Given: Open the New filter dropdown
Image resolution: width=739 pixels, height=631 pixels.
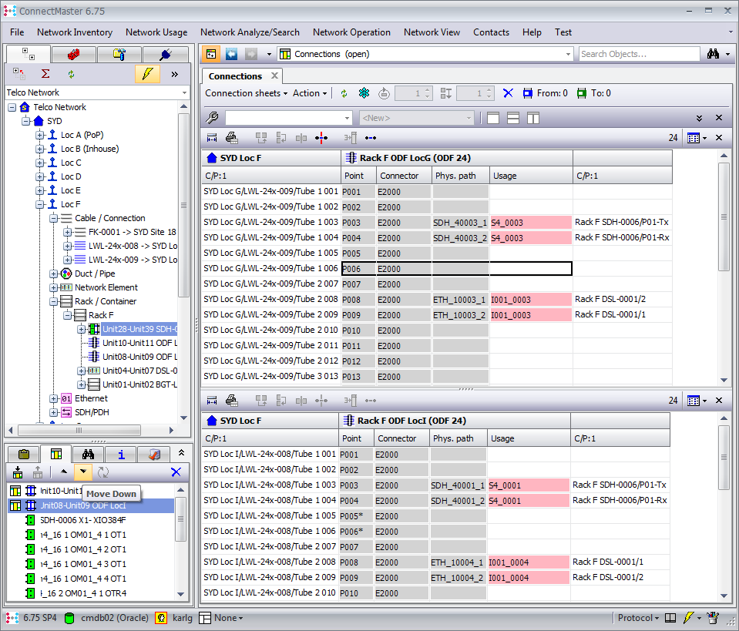Looking at the screenshot, I should click(x=416, y=118).
